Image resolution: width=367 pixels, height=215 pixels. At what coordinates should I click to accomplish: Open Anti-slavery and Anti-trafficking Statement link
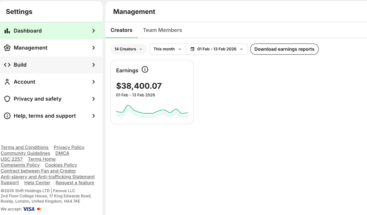(x=48, y=177)
